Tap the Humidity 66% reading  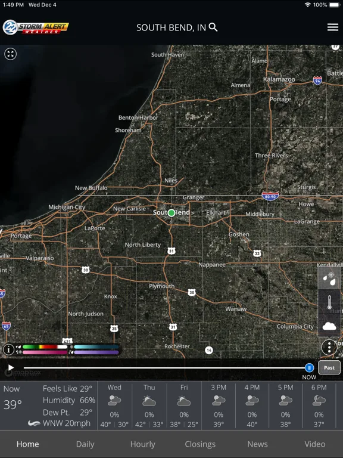pos(69,400)
